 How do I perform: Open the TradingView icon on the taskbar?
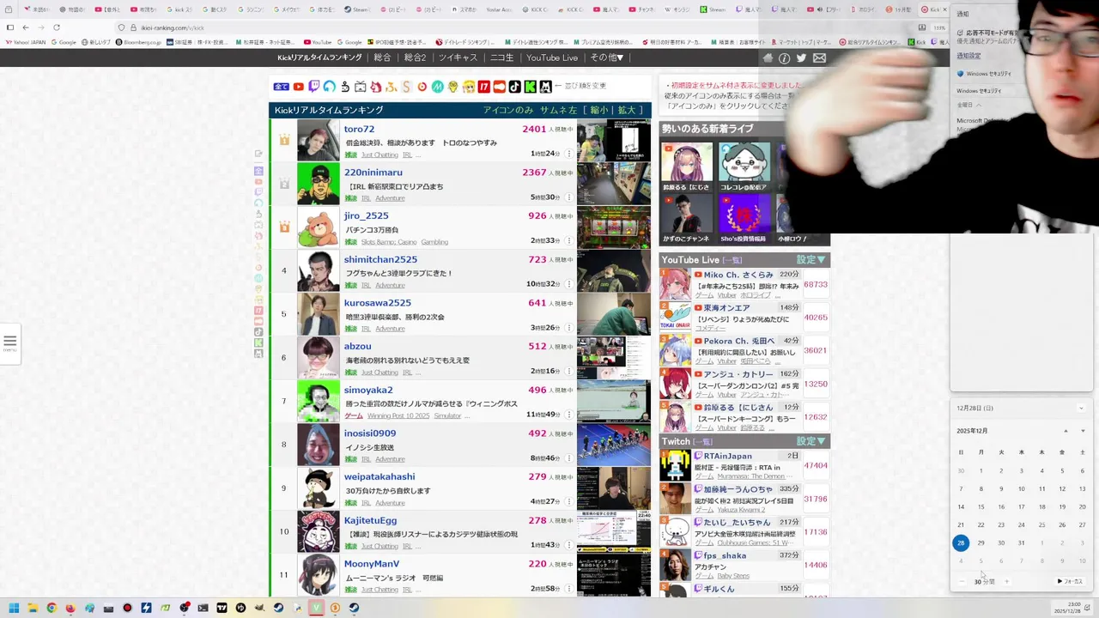(x=222, y=608)
